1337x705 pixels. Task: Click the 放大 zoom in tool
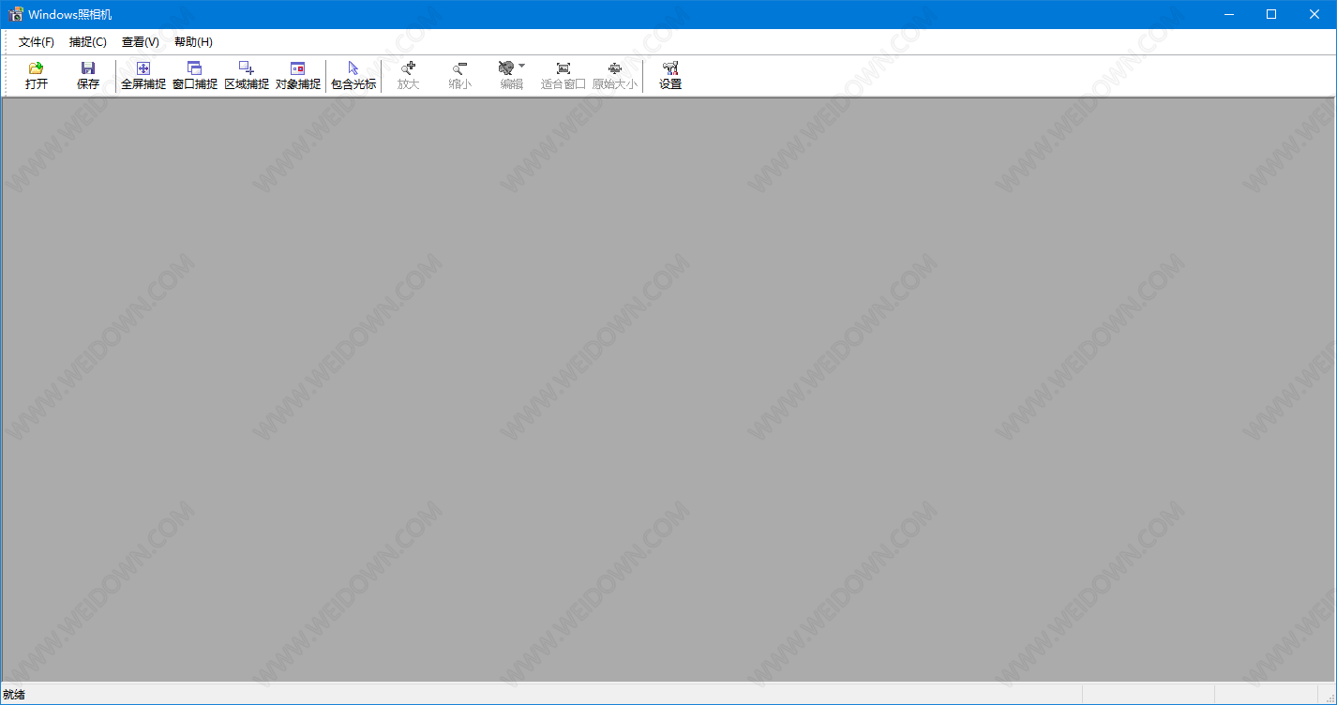click(409, 75)
